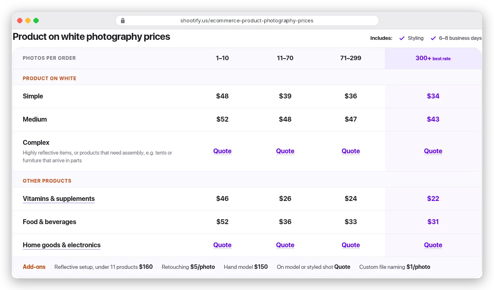494x290 pixels.
Task: Click the Simple $48 price cell
Action: (x=222, y=96)
